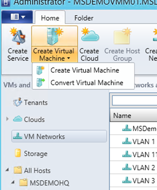This screenshot has height=190, width=157.
Task: Select All Hosts in the tree
Action: (37, 171)
